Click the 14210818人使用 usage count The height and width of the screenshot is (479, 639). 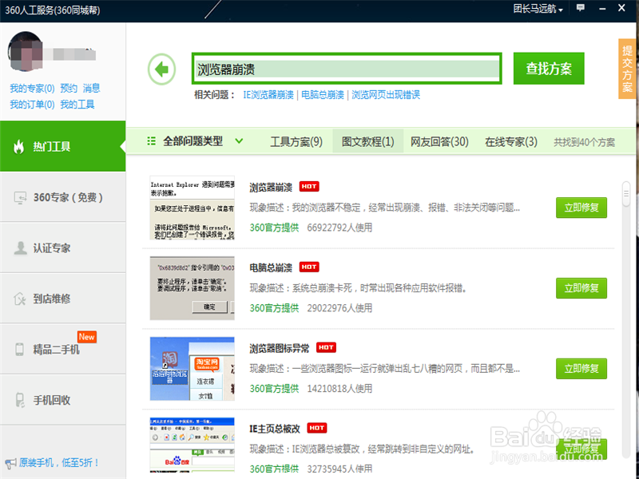[x=339, y=389]
